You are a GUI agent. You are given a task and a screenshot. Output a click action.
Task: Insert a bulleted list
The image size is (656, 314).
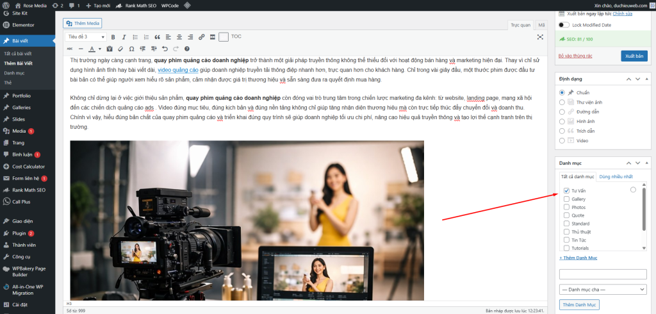pyautogui.click(x=135, y=37)
